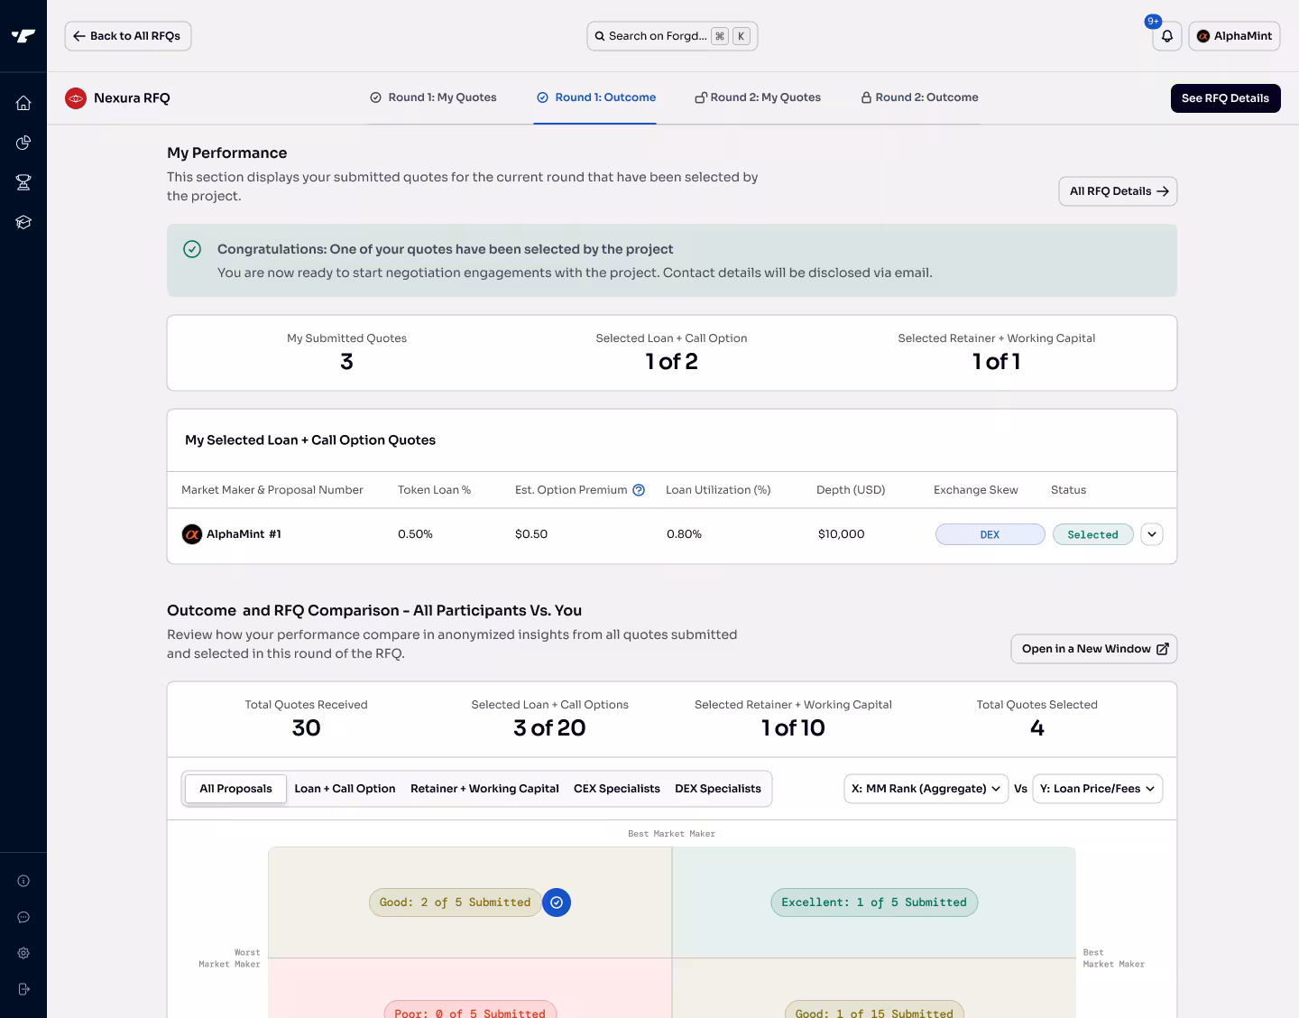The image size is (1299, 1018).
Task: Select Retainer + Working Capital filter
Action: click(x=484, y=789)
